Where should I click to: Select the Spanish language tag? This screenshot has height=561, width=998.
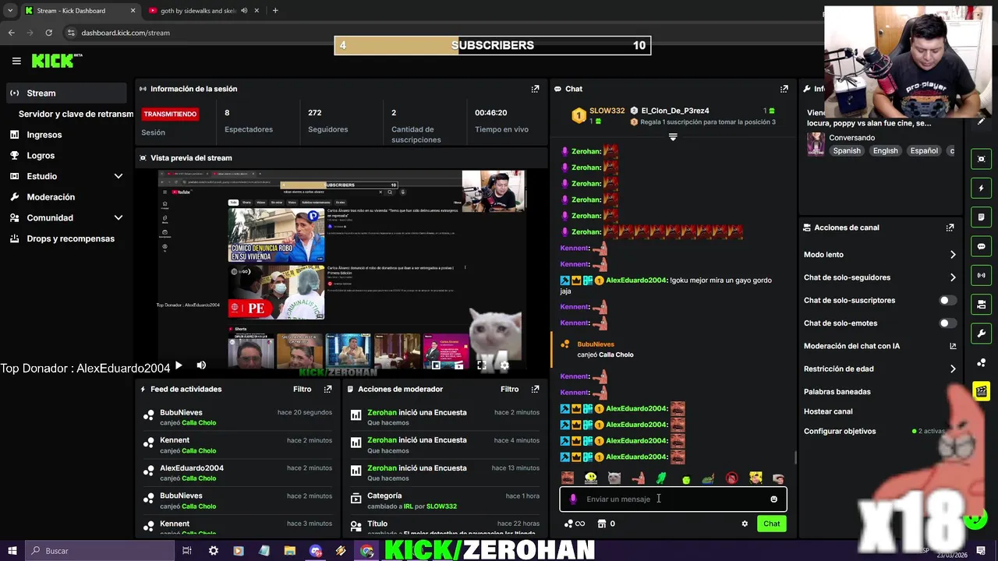pyautogui.click(x=847, y=150)
